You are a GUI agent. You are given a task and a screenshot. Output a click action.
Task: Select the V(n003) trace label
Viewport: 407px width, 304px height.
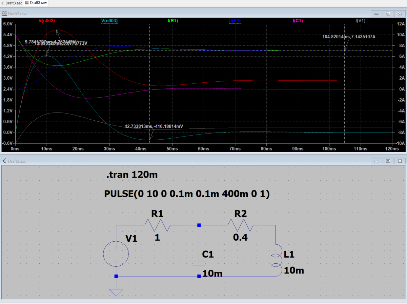tap(109, 21)
